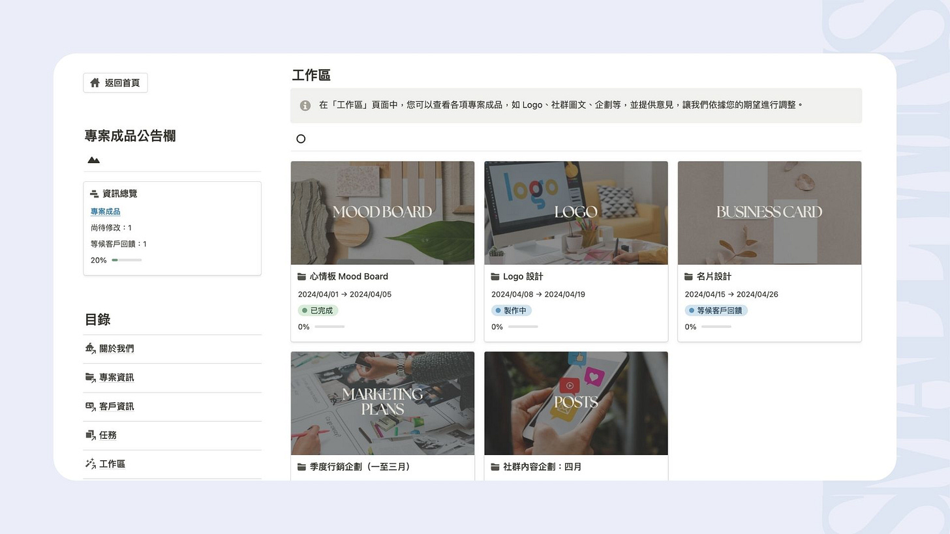Click the info icon in the callout box
950x534 pixels.
[x=305, y=105]
